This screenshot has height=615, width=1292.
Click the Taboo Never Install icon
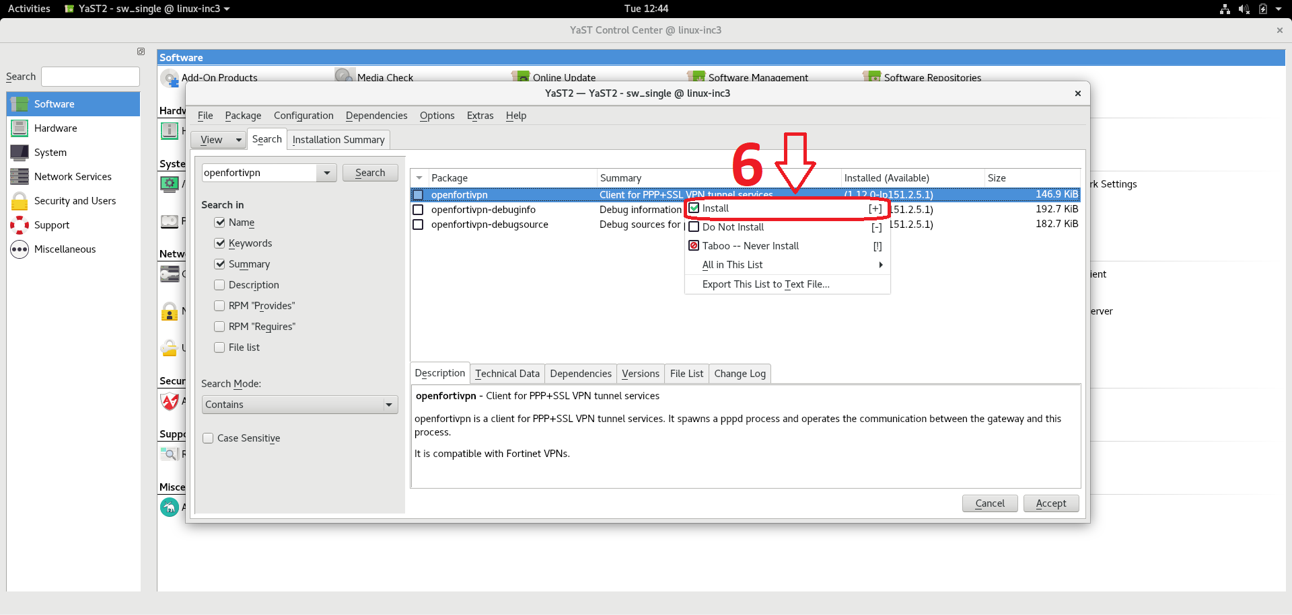pos(694,246)
